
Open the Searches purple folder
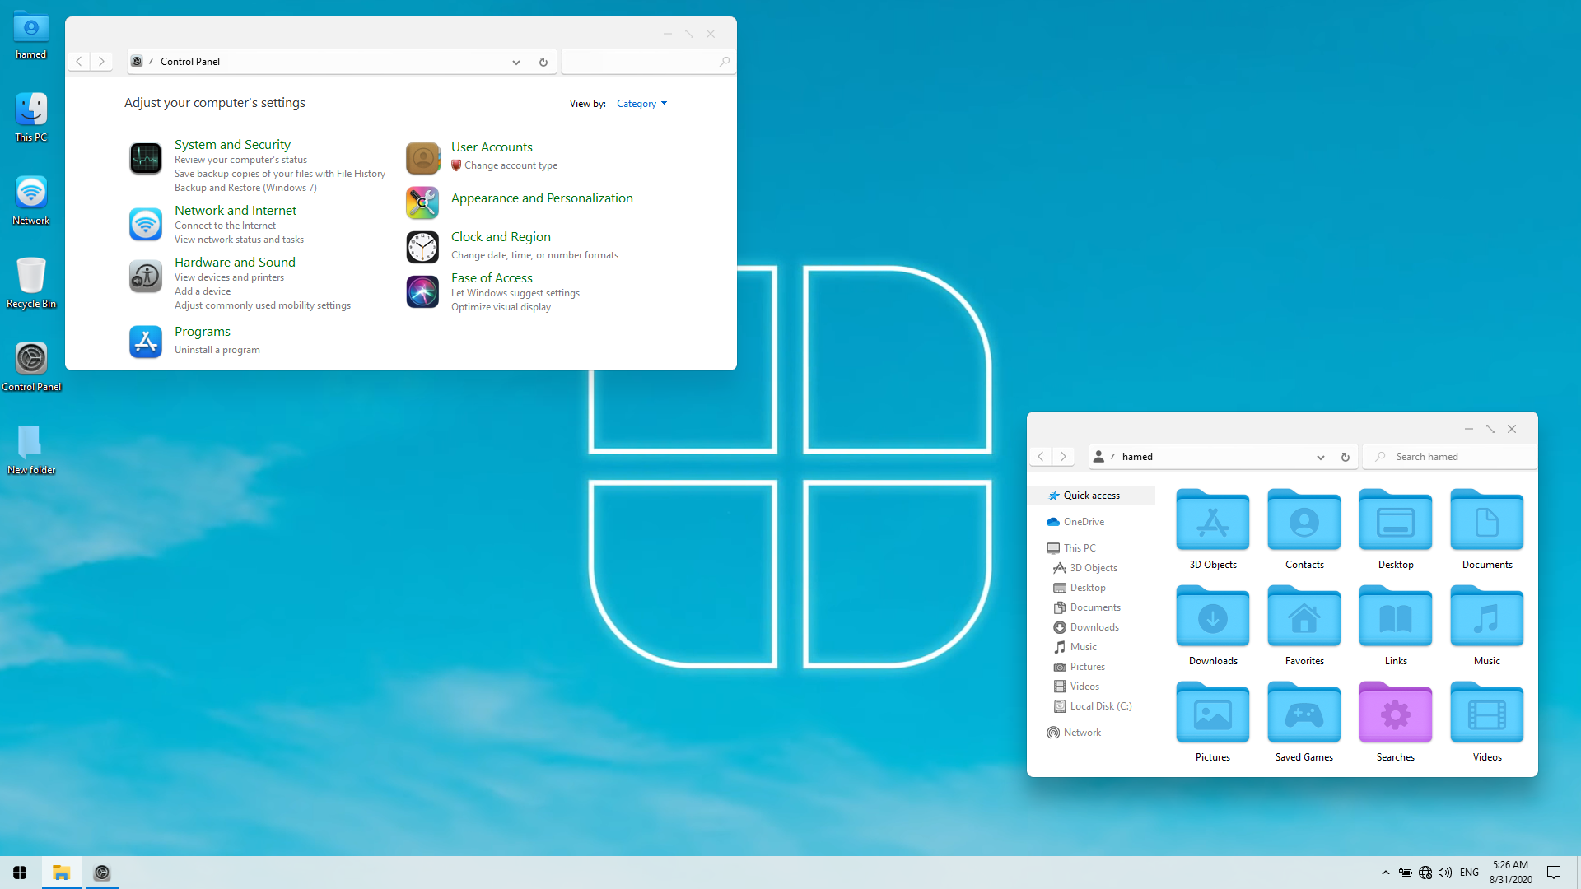(1395, 714)
